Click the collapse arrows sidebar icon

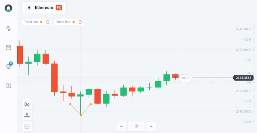click(x=9, y=29)
